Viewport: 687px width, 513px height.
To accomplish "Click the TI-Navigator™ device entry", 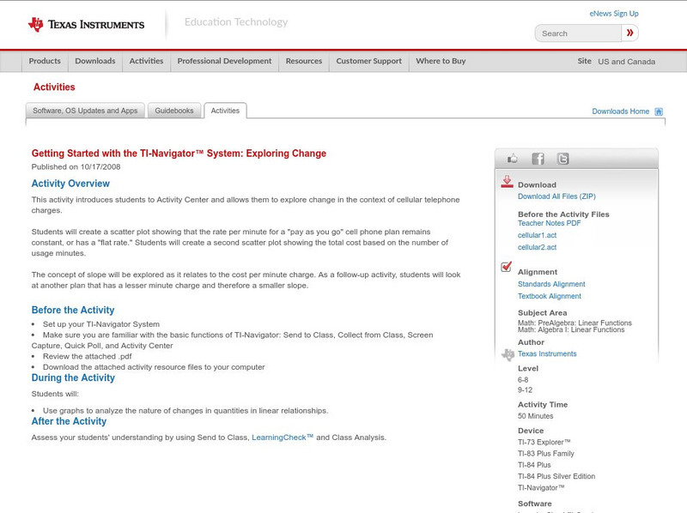I will [x=541, y=487].
